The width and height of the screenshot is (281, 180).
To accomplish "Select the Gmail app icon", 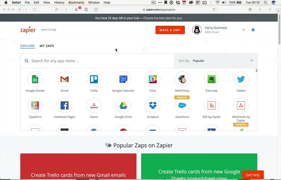I will coord(64,80).
